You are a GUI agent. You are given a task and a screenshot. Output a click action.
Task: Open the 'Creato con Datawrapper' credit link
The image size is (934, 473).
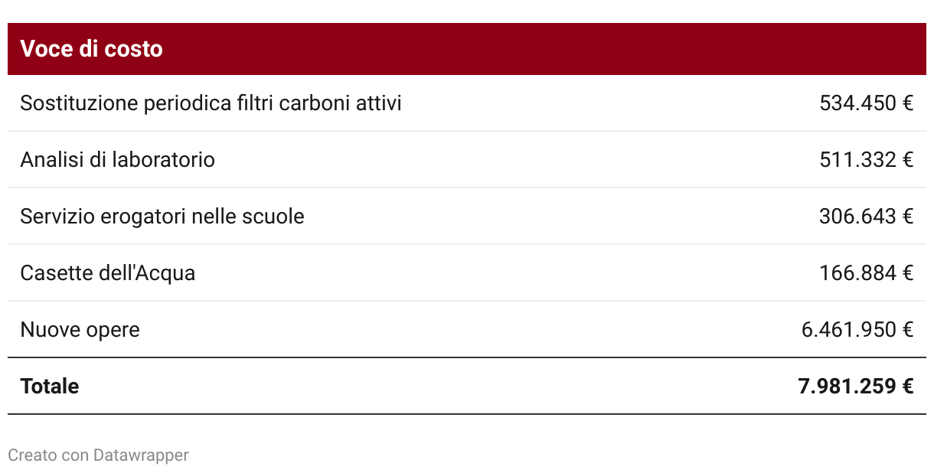point(98,455)
